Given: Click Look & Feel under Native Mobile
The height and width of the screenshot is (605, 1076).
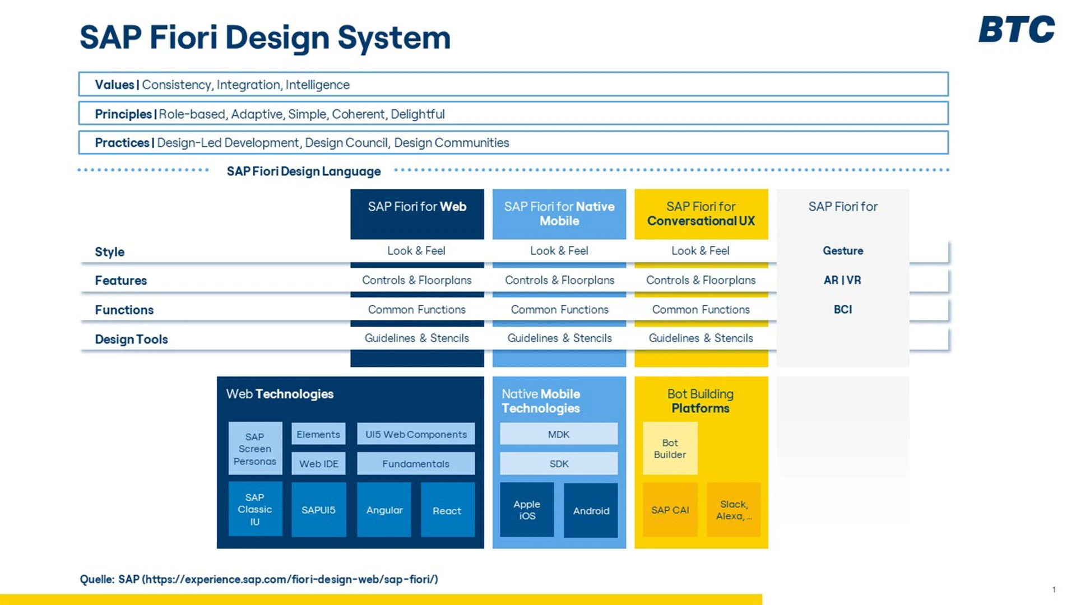Looking at the screenshot, I should (559, 250).
